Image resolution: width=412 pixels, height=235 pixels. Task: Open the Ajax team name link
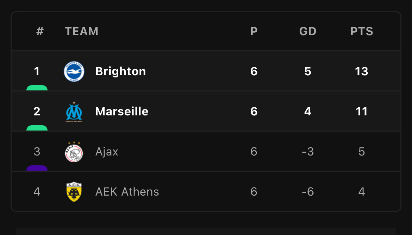[107, 152]
